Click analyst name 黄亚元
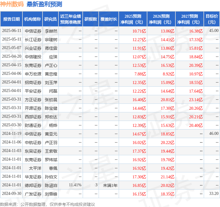The image size is (220, 207). point(51,134)
